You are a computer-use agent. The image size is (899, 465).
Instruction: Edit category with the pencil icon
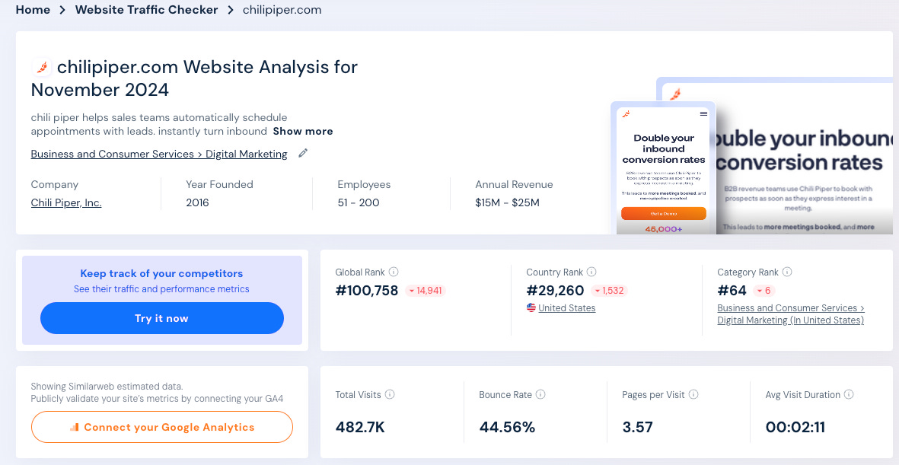[303, 153]
